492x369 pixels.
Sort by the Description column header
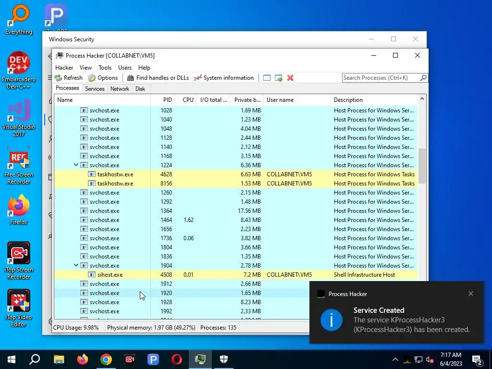374,100
